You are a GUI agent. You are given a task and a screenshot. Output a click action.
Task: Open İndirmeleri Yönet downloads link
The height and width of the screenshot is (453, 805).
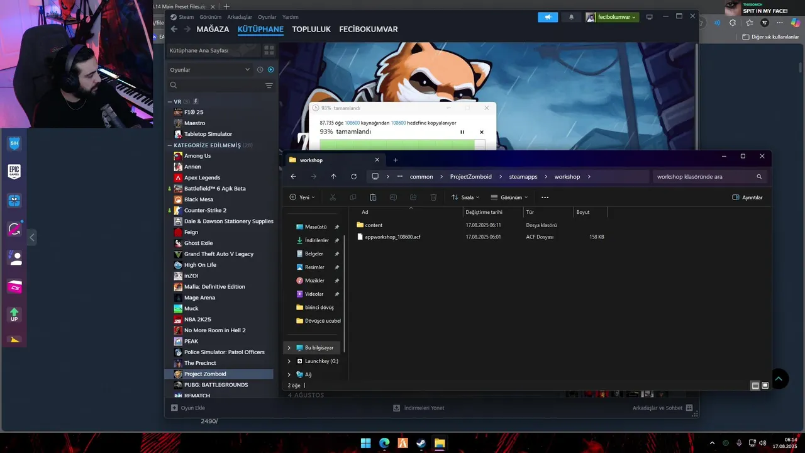pos(418,408)
